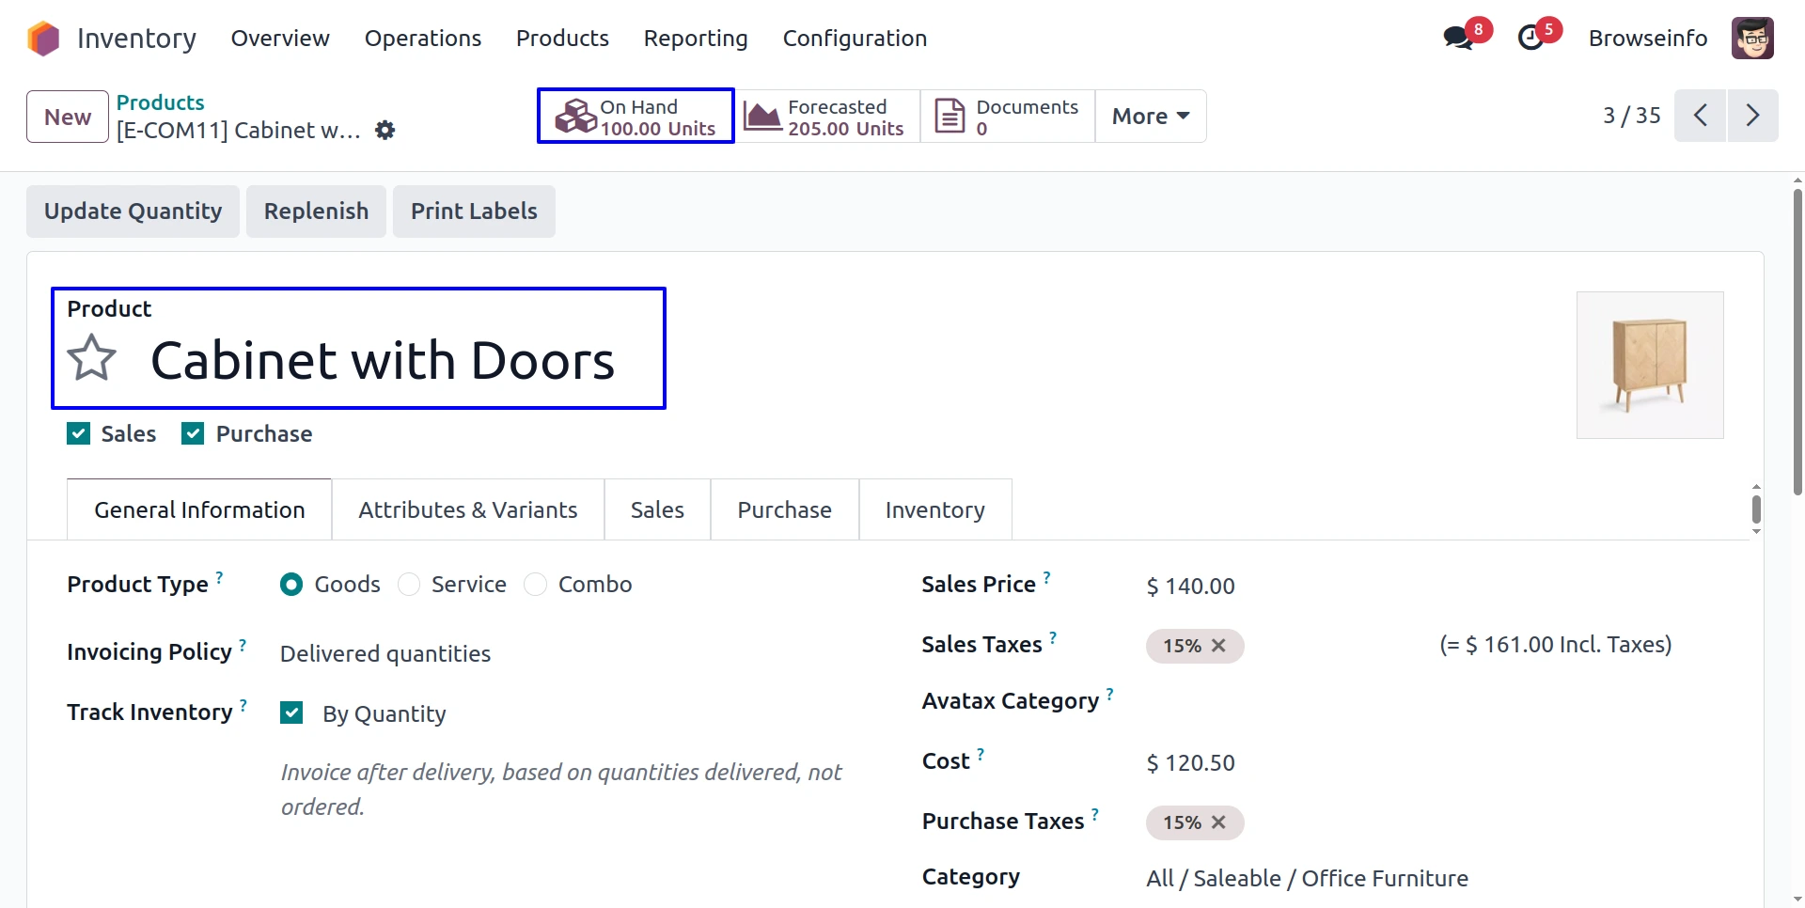This screenshot has width=1805, height=908.
Task: Switch to Attributes & Variants tab
Action: pos(468,509)
